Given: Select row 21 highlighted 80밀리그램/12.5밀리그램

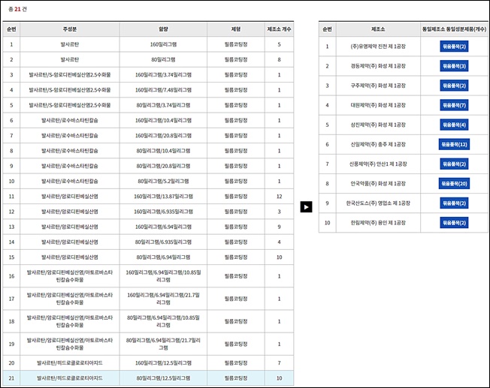Looking at the screenshot, I should [x=148, y=378].
